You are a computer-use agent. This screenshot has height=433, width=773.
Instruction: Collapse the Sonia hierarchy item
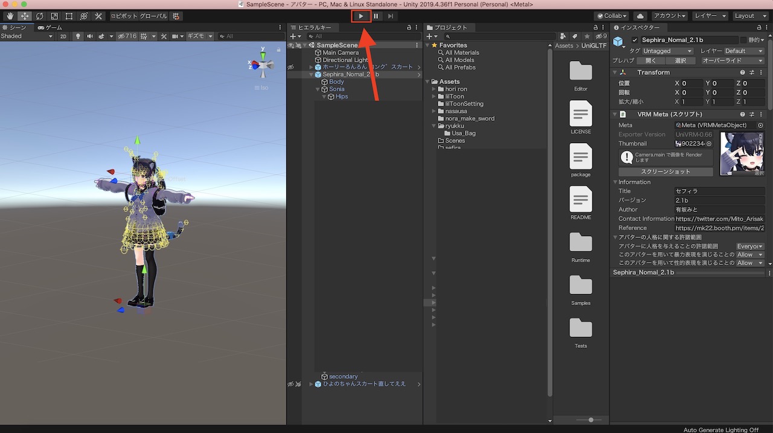(317, 89)
